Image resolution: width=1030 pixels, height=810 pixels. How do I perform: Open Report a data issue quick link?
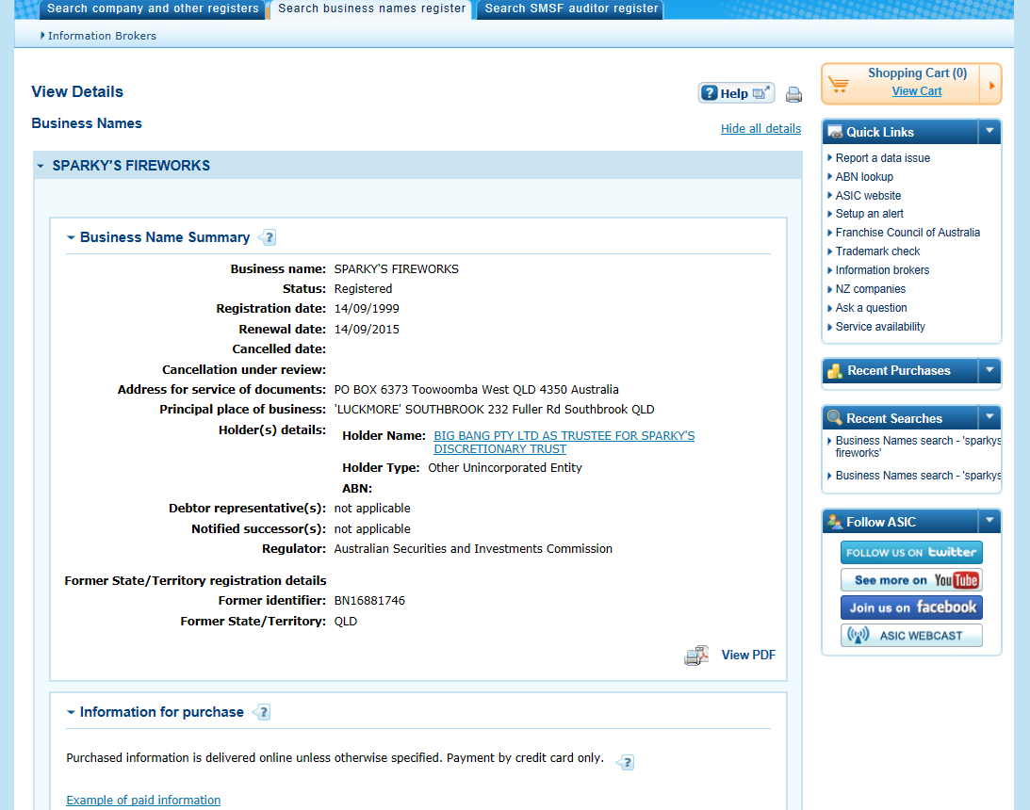[882, 158]
